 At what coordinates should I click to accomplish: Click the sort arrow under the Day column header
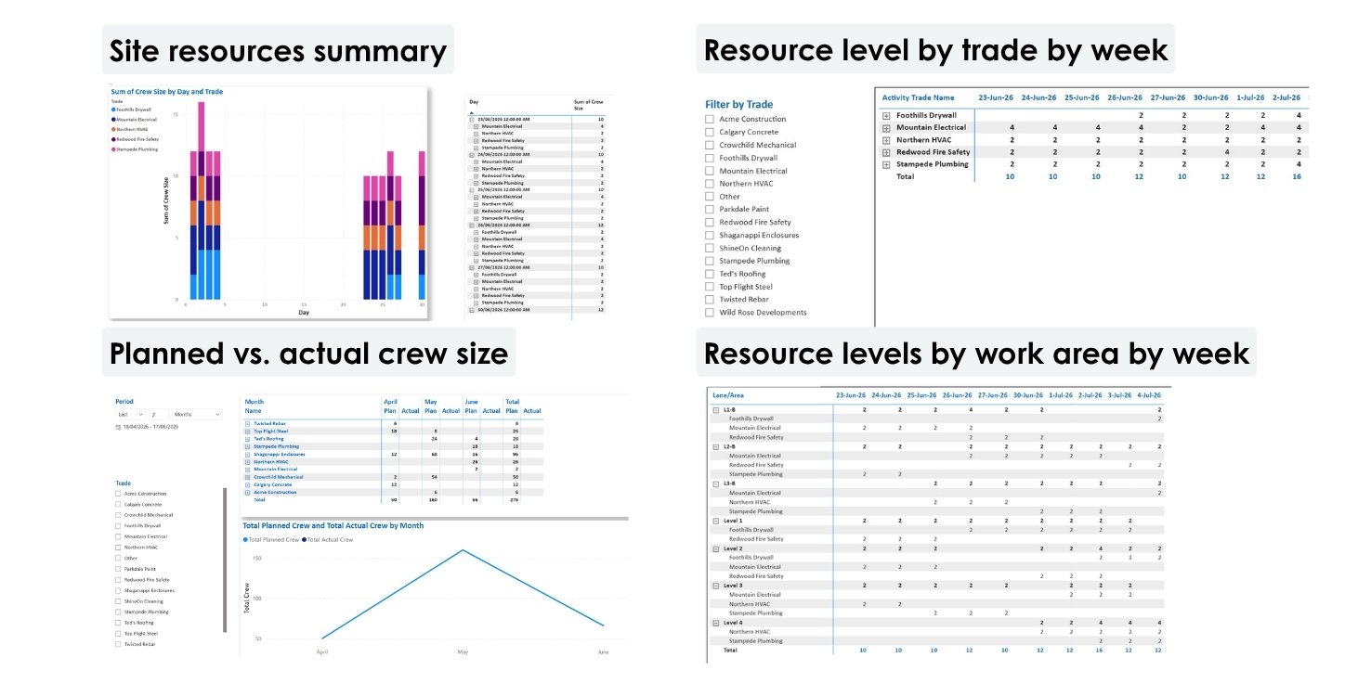tap(474, 112)
